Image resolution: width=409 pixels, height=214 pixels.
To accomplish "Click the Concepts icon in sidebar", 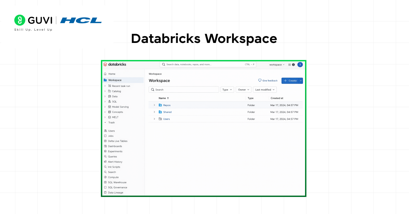I will 109,112.
